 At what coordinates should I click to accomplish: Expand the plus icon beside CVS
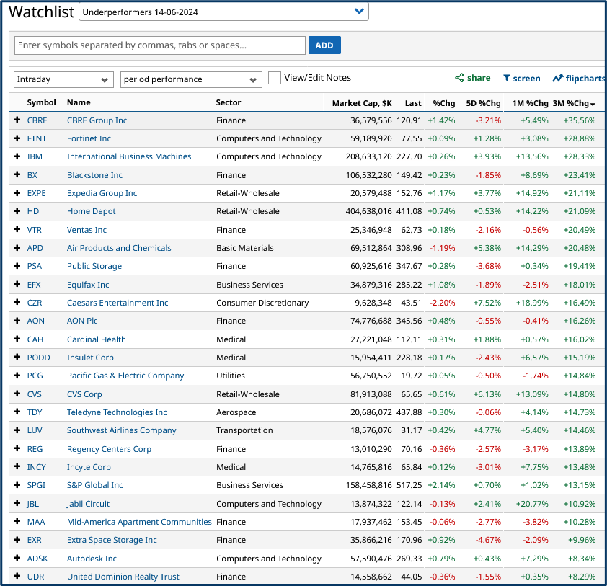[17, 394]
